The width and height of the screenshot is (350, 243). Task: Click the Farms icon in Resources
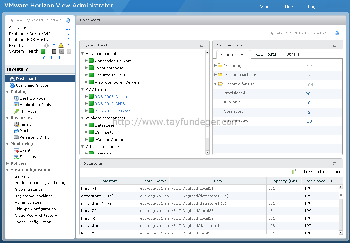(x=16, y=124)
